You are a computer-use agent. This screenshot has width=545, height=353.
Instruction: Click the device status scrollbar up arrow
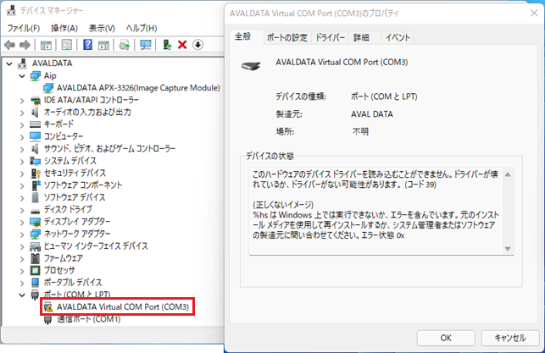pyautogui.click(x=508, y=174)
